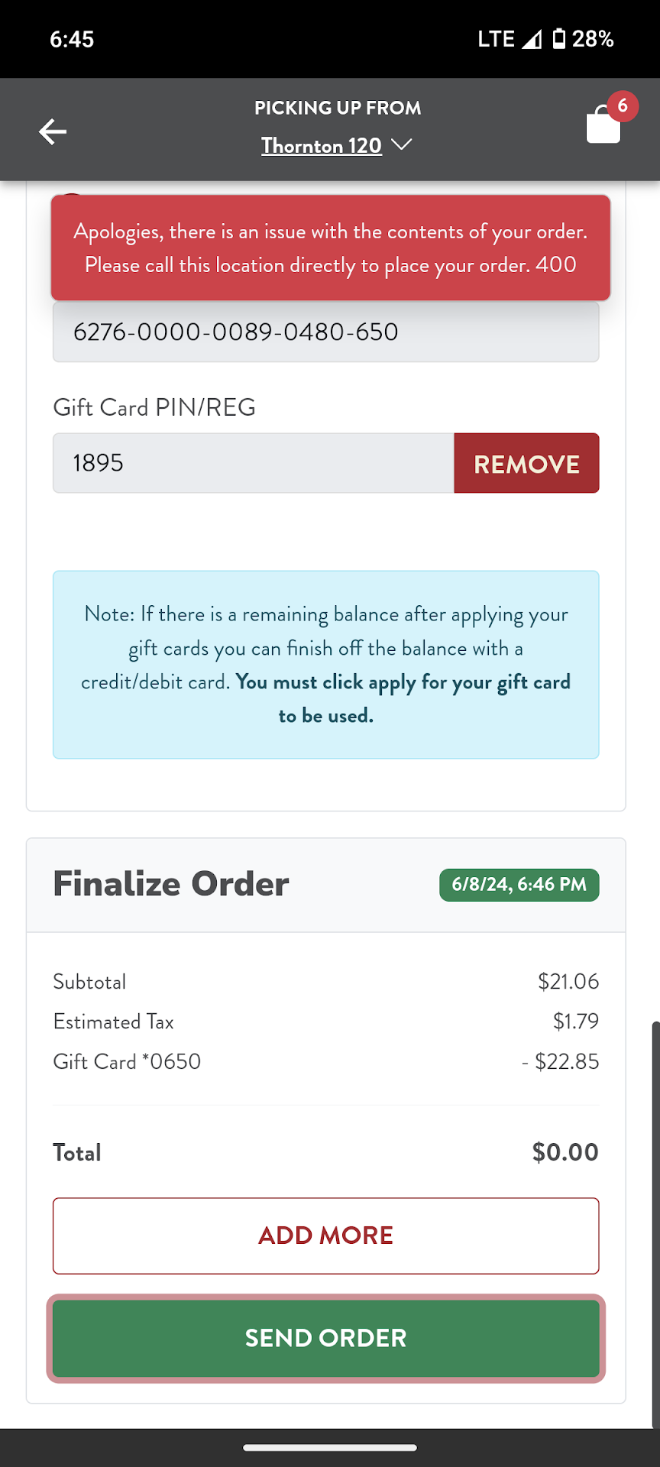The height and width of the screenshot is (1467, 660).
Task: Tap the Gift Card *0650 line item
Action: tap(128, 1061)
